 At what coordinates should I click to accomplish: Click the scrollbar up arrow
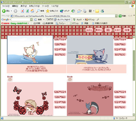134,37
